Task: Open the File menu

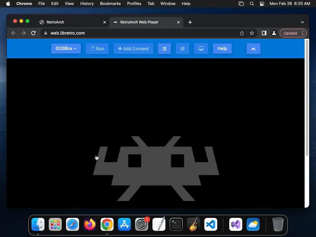Action: point(42,4)
